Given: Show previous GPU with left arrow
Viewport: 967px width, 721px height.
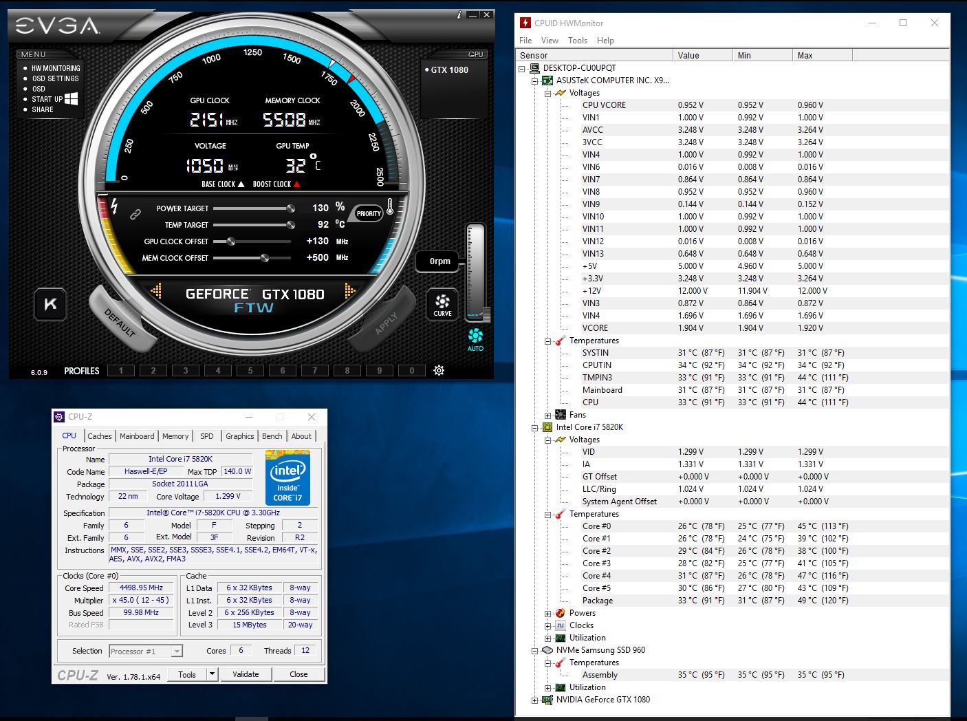Looking at the screenshot, I should pos(156,291).
